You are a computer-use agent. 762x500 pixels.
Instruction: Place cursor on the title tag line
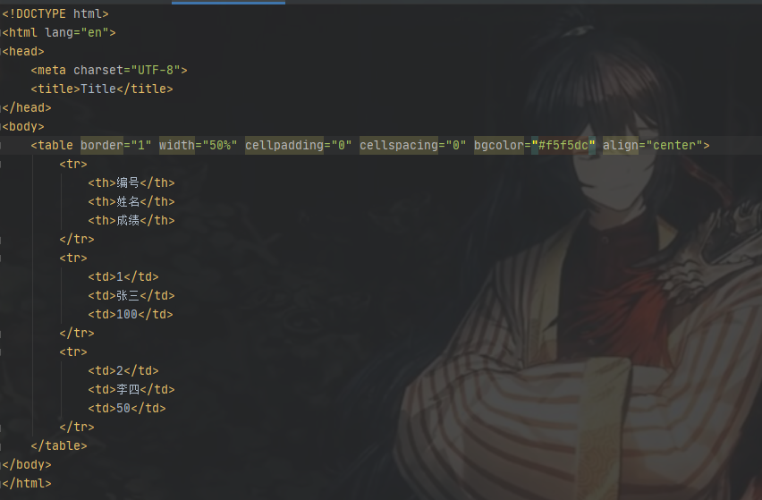click(x=102, y=89)
